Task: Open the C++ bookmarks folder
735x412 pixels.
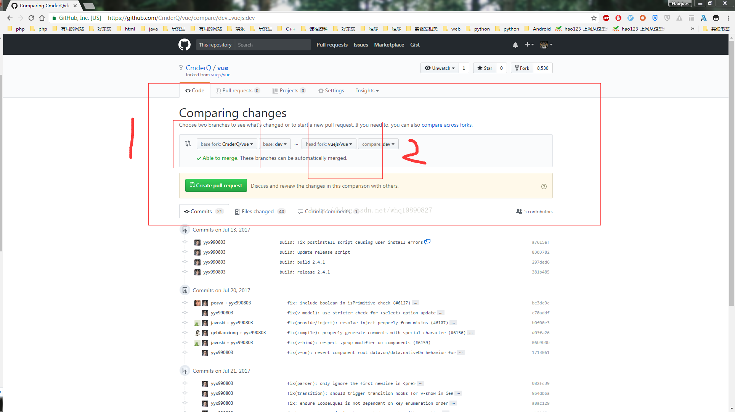Action: coord(287,29)
